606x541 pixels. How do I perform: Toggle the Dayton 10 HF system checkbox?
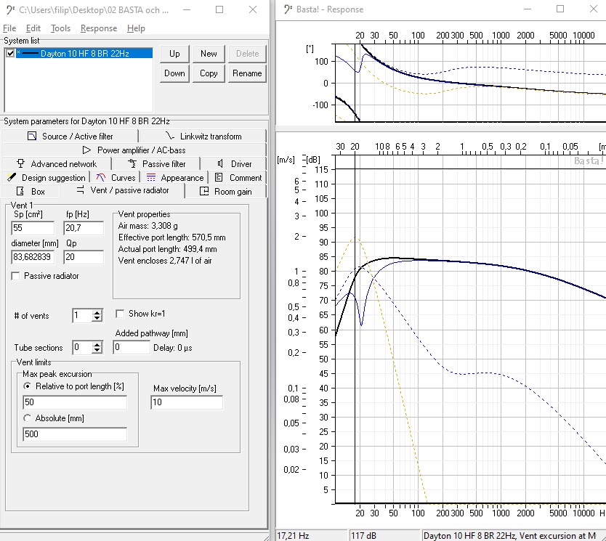pyautogui.click(x=10, y=53)
